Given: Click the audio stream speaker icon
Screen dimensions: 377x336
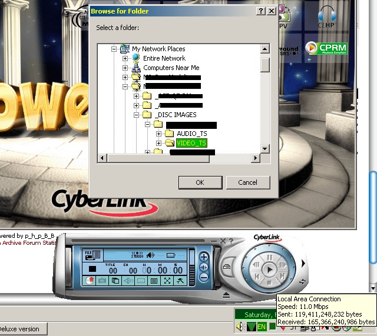Looking at the screenshot, I should [128, 281].
